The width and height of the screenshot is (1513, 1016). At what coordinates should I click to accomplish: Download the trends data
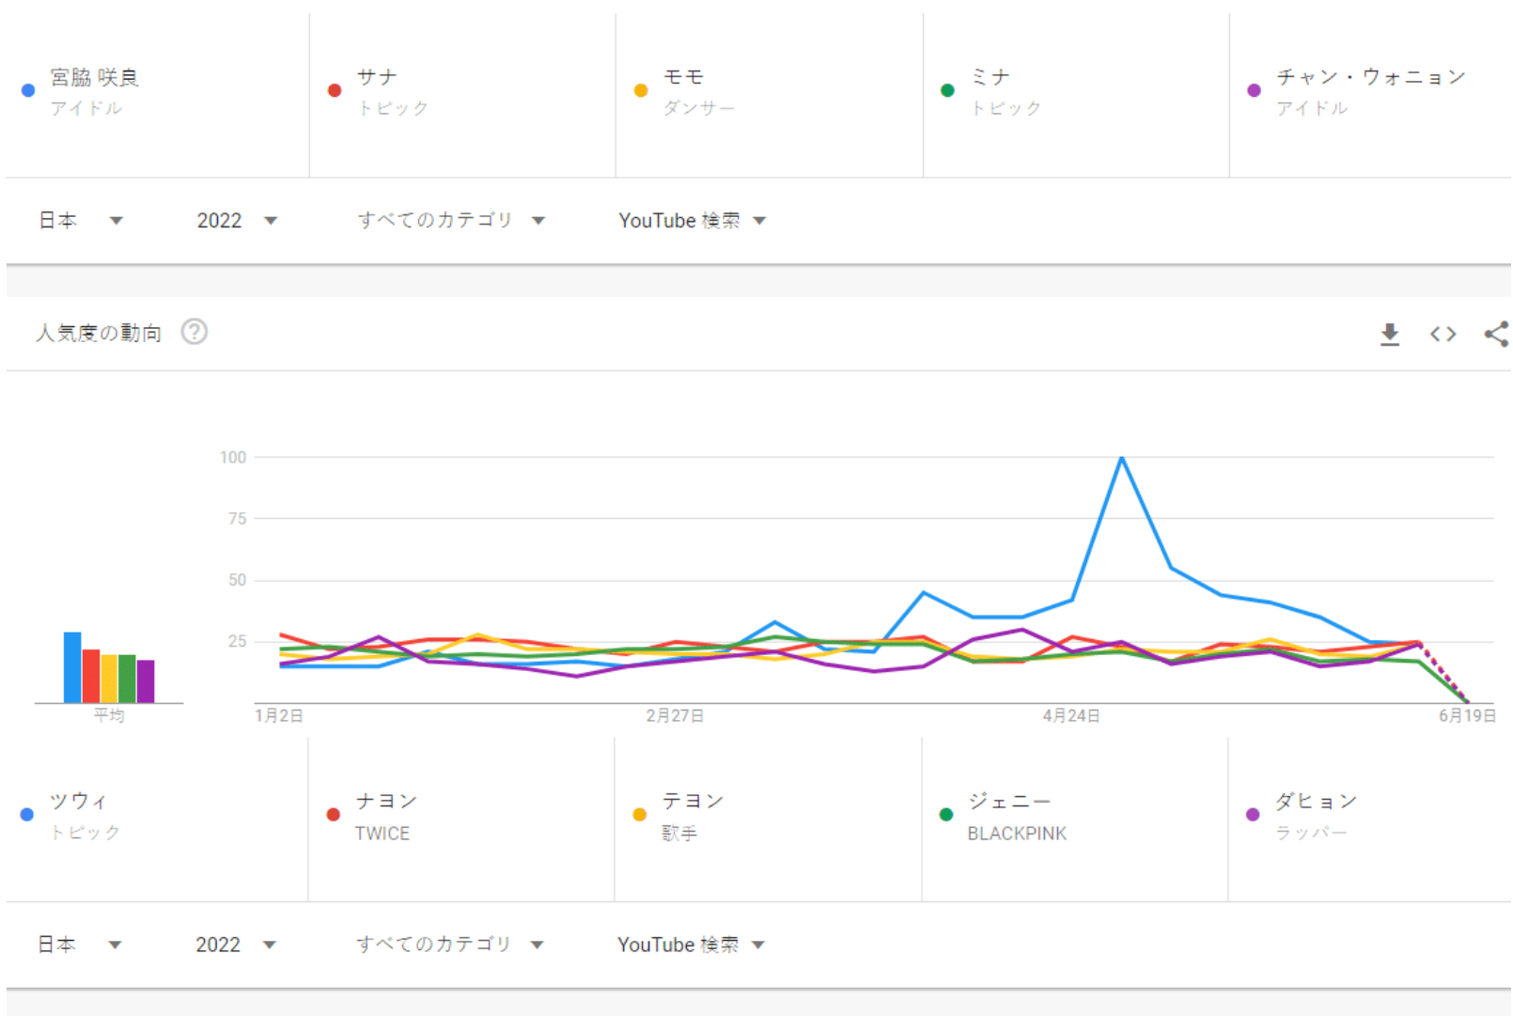click(1390, 334)
